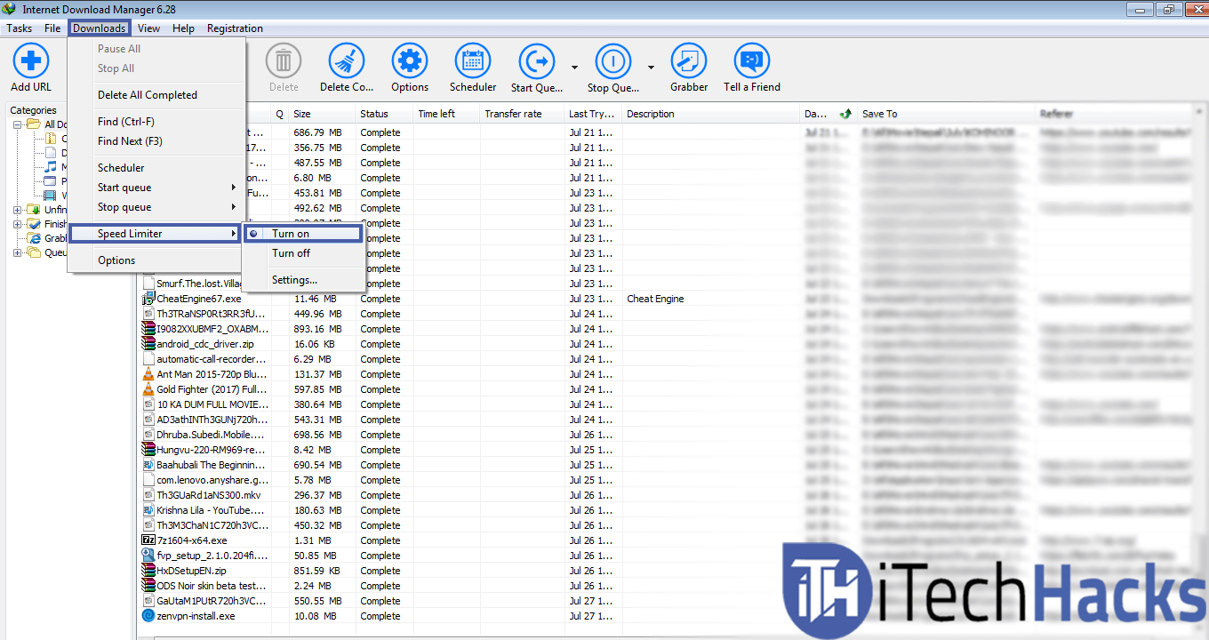Expand the Queues tree node
The image size is (1209, 640).
click(x=17, y=252)
